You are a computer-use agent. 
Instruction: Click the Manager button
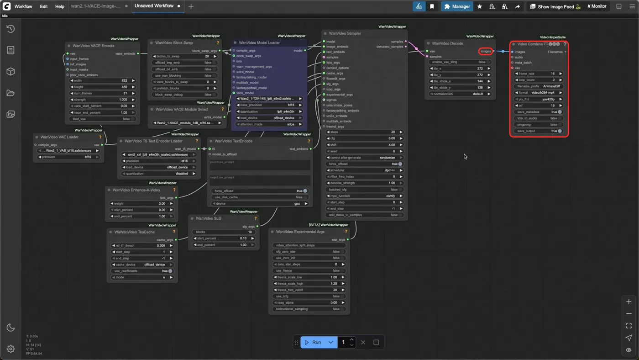coord(457,6)
